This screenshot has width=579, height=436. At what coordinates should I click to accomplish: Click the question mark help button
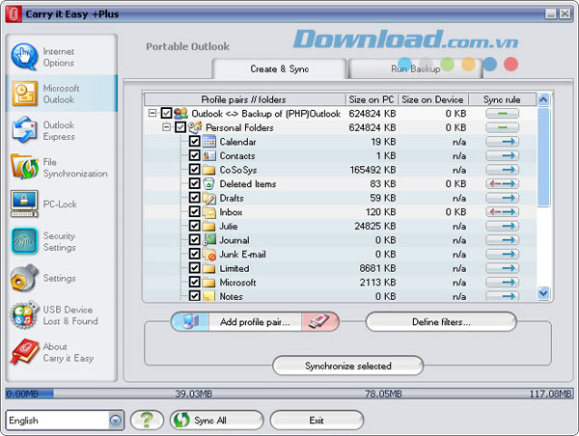(147, 421)
